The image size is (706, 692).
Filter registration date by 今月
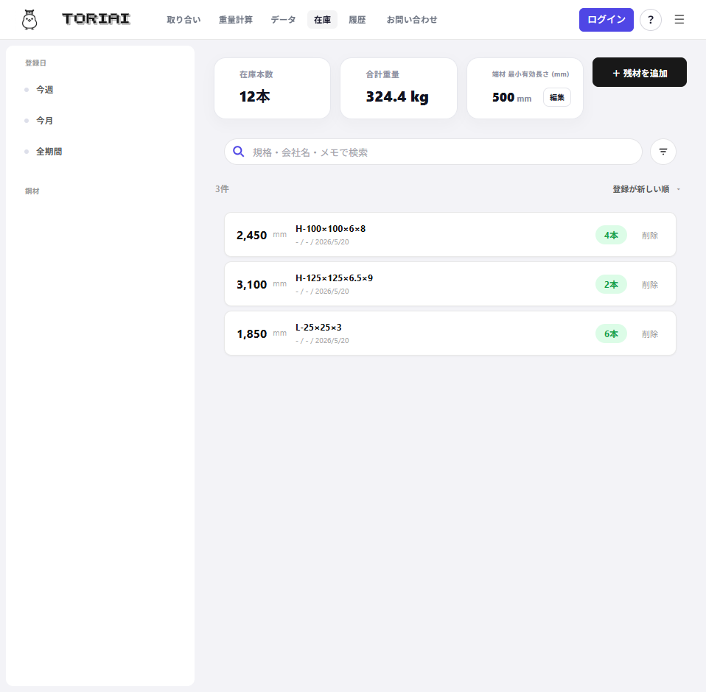tap(44, 121)
